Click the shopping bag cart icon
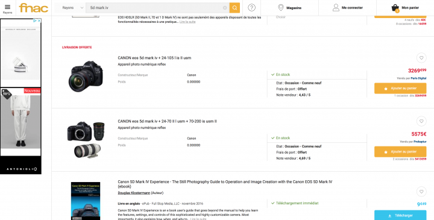Image resolution: width=434 pixels, height=220 pixels. pyautogui.click(x=395, y=8)
